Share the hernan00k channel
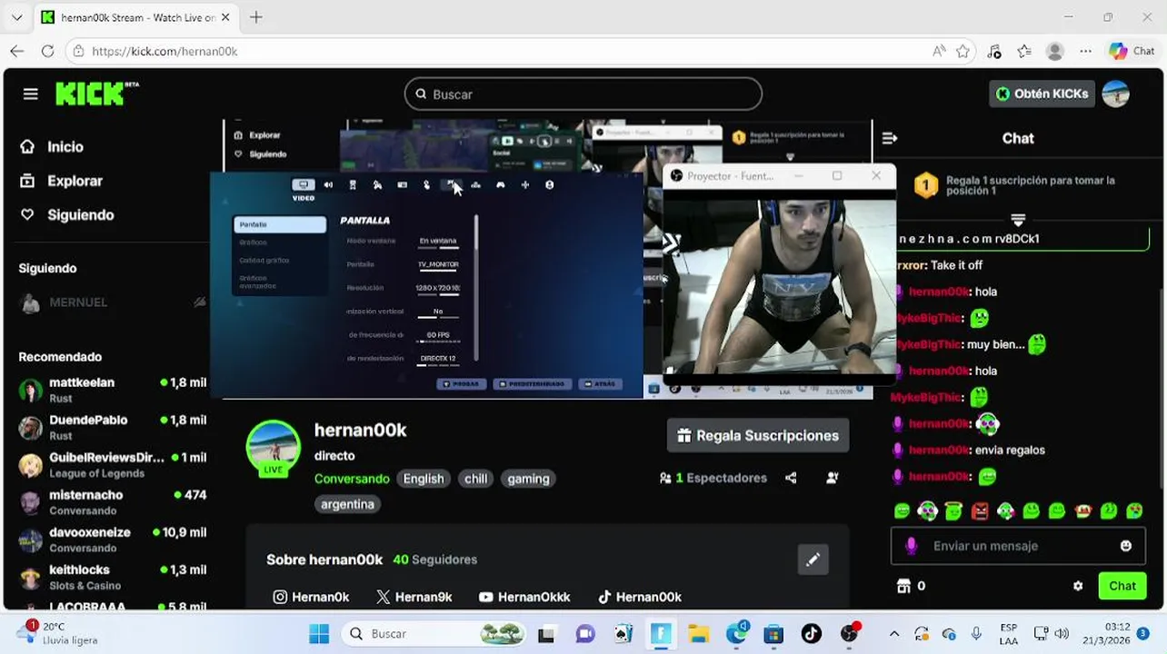 coord(791,478)
